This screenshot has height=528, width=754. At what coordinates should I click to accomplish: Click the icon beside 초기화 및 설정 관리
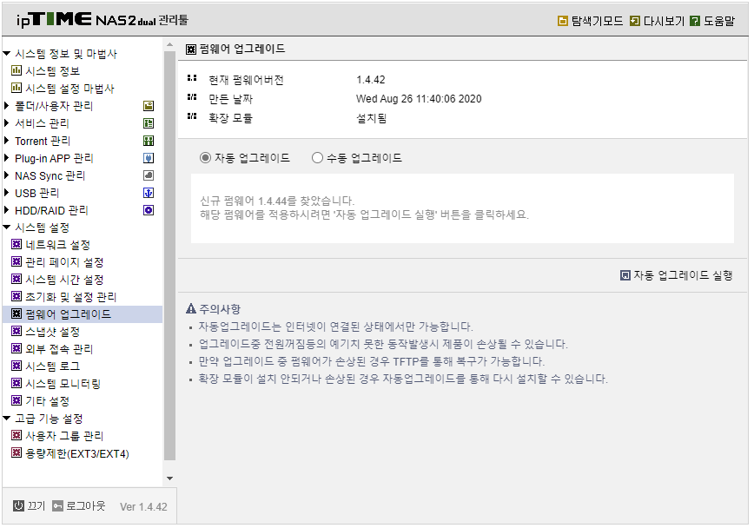[x=17, y=296]
